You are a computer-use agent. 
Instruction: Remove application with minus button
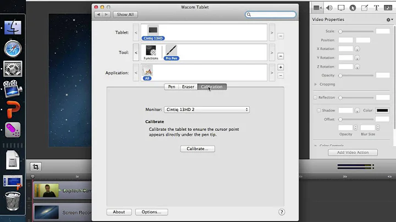[x=280, y=75]
